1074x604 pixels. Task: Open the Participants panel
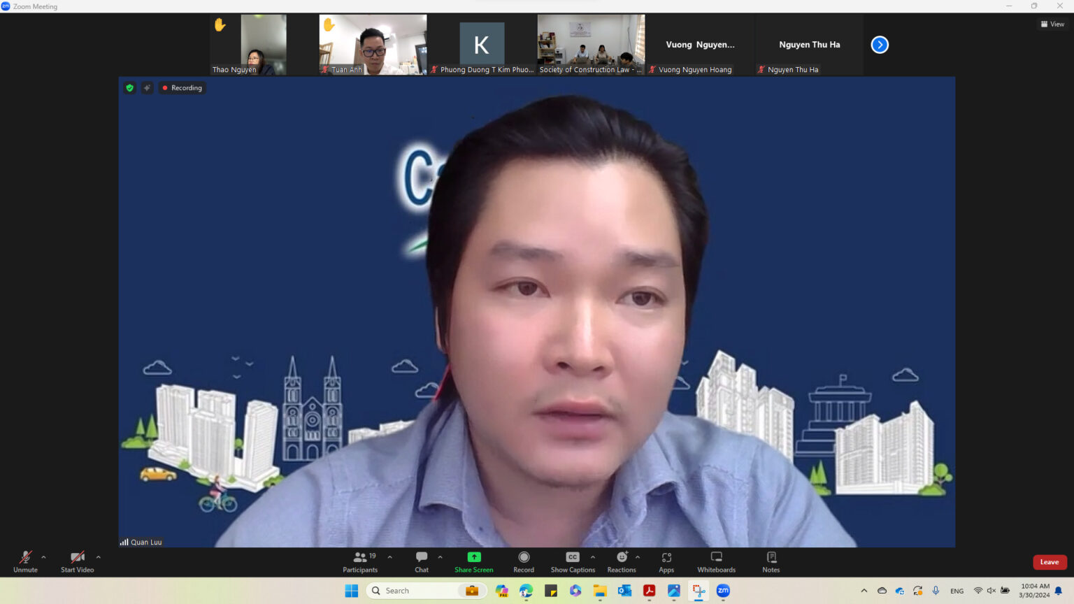(360, 561)
